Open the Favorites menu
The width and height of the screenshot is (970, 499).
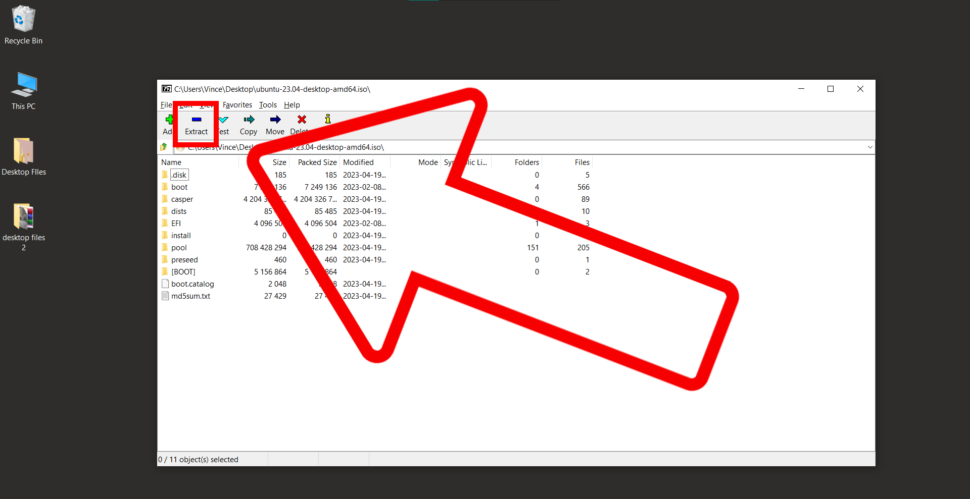[x=237, y=105]
